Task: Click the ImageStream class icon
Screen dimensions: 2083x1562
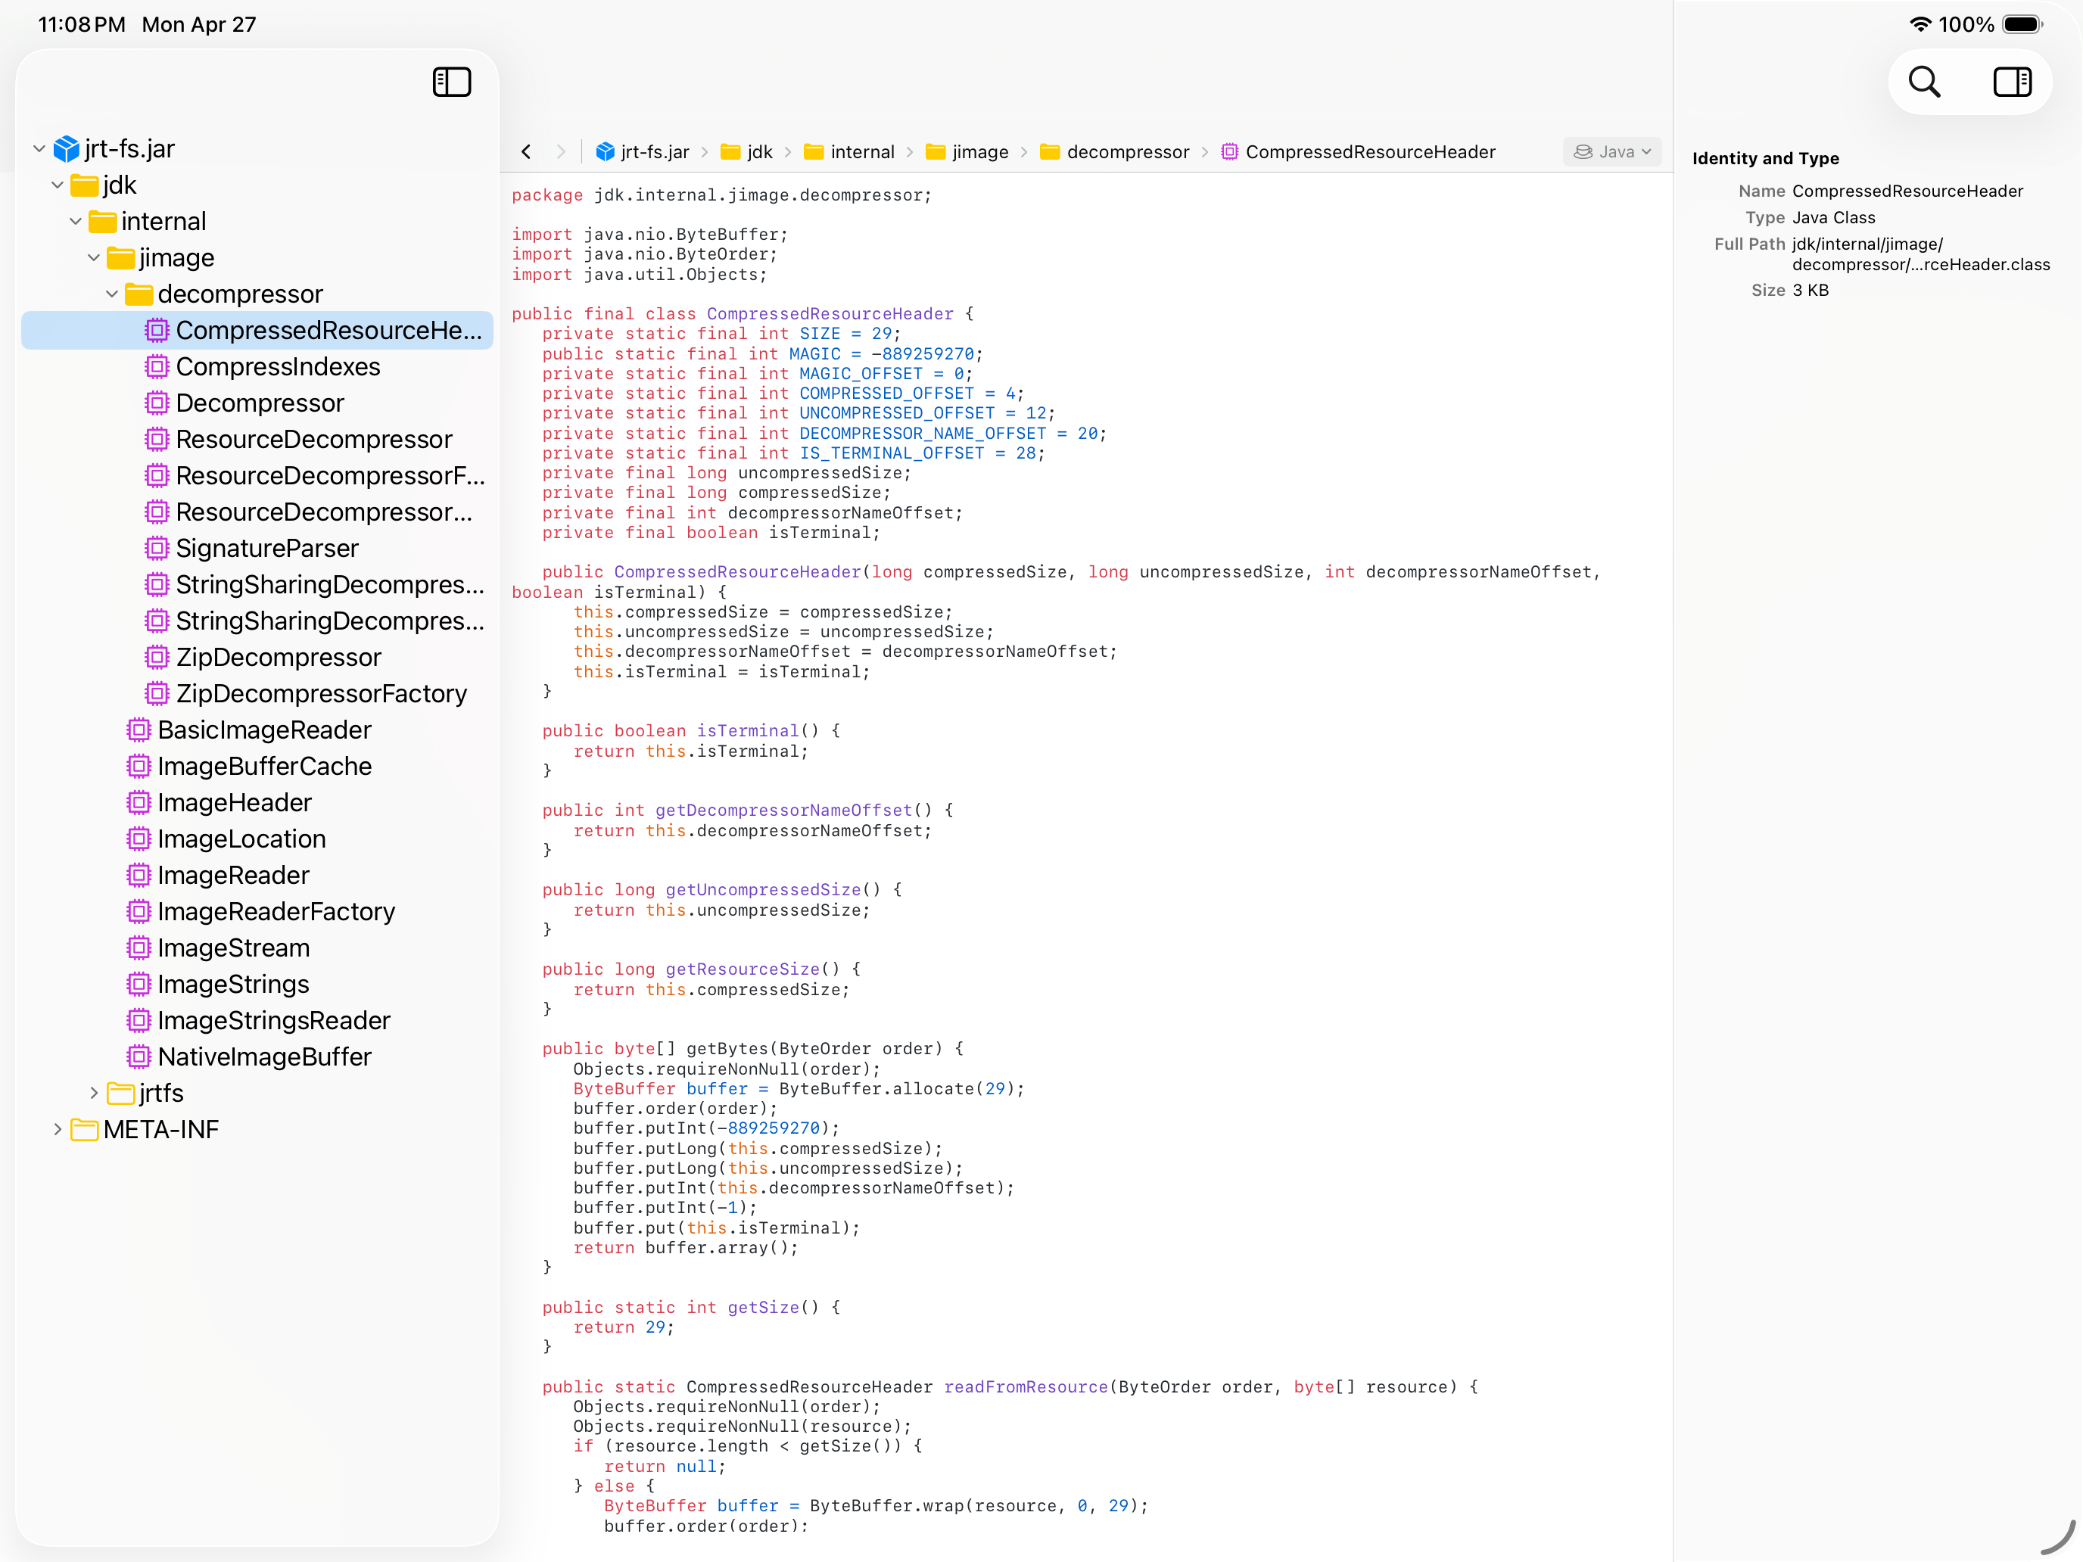Action: click(x=139, y=947)
